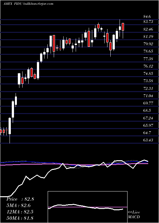This screenshot has width=159, height=223.
Task: Click the 65.97 price axis label
Action: tap(148, 126)
